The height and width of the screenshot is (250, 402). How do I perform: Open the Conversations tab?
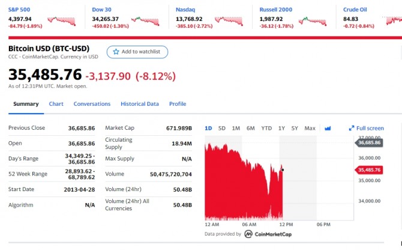point(92,104)
